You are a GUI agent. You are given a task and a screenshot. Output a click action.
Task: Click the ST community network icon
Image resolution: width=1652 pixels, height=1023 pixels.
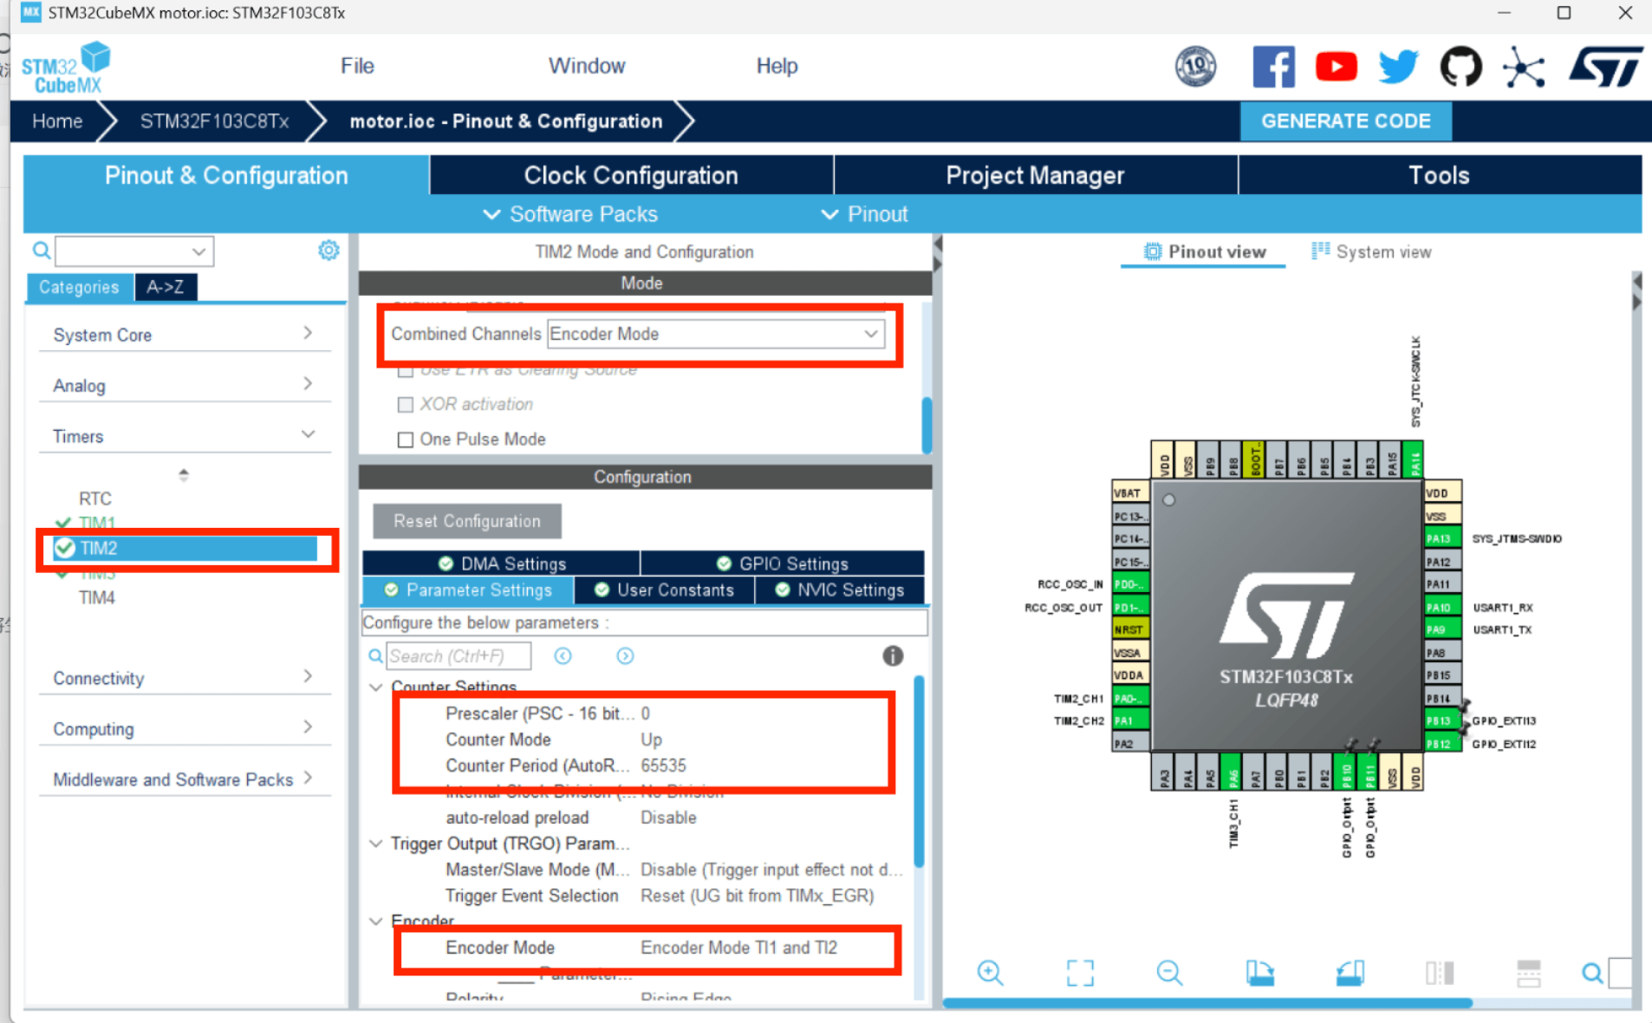point(1524,67)
